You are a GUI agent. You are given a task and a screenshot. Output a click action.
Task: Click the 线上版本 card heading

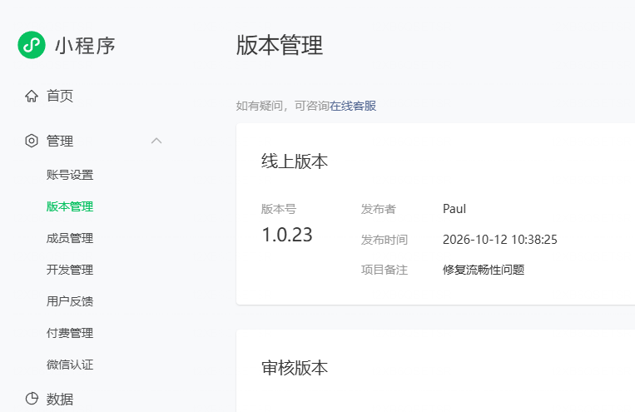point(295,161)
